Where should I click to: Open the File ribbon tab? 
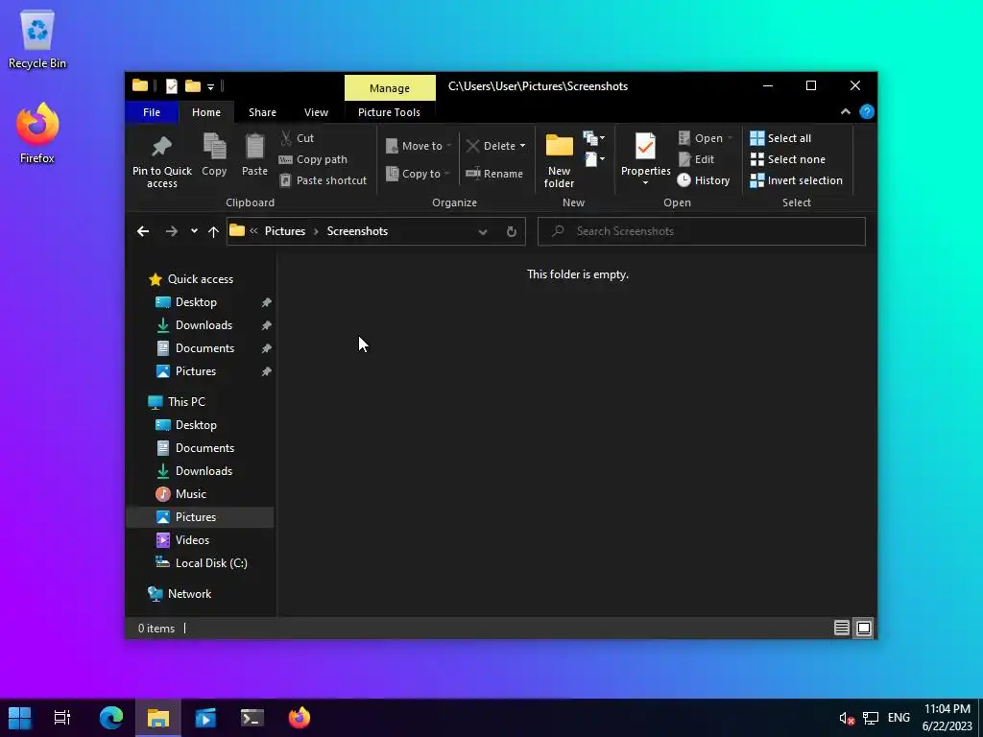[x=152, y=112]
